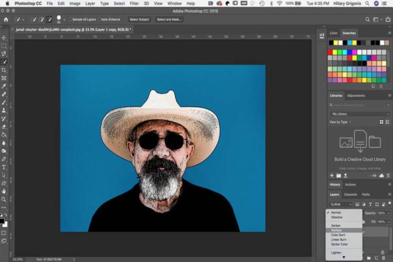Select the Eraser tool

4,127
